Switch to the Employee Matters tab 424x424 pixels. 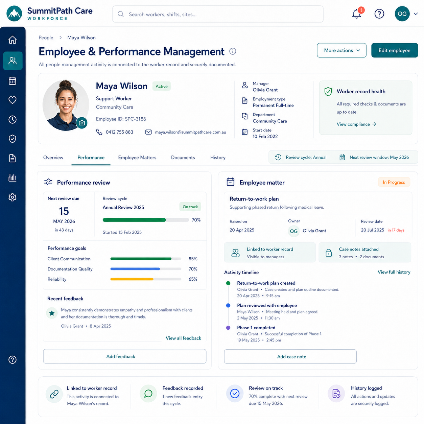coord(137,158)
